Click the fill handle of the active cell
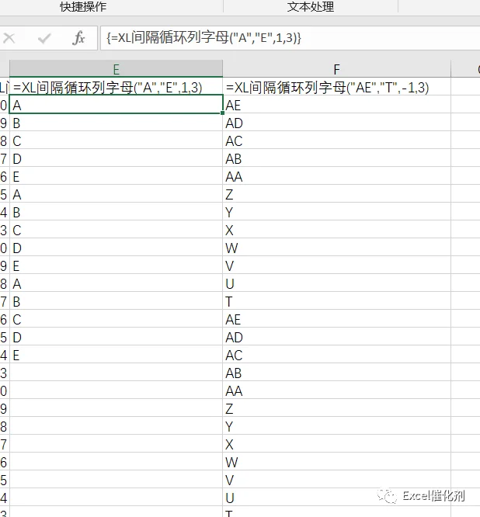Image resolution: width=480 pixels, height=517 pixels. point(223,113)
